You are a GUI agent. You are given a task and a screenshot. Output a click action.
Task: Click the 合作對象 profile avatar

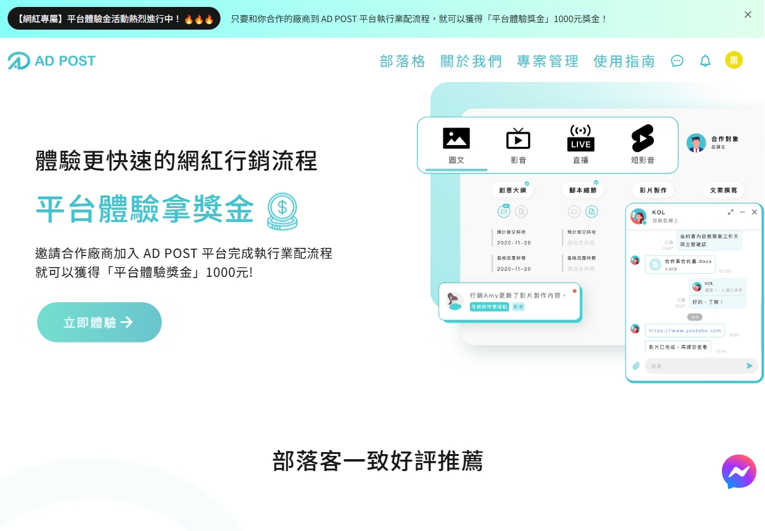click(x=696, y=143)
